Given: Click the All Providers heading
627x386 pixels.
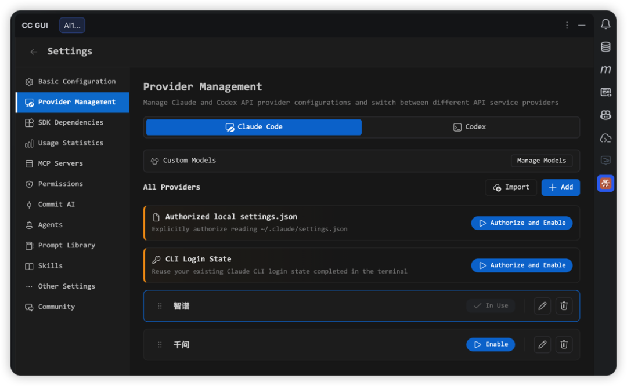Looking at the screenshot, I should coord(171,187).
